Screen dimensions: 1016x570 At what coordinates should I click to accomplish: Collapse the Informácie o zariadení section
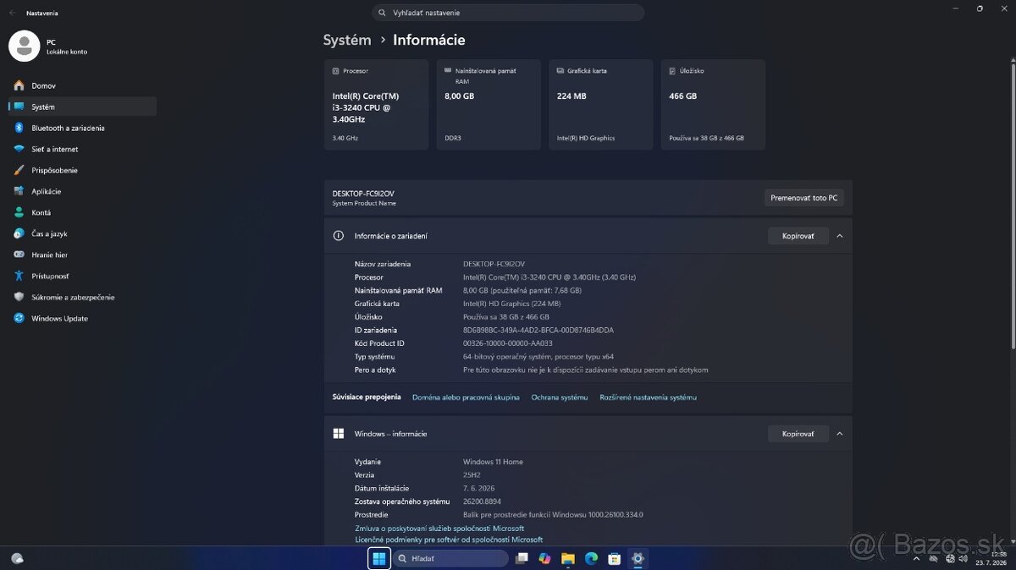pyautogui.click(x=840, y=236)
